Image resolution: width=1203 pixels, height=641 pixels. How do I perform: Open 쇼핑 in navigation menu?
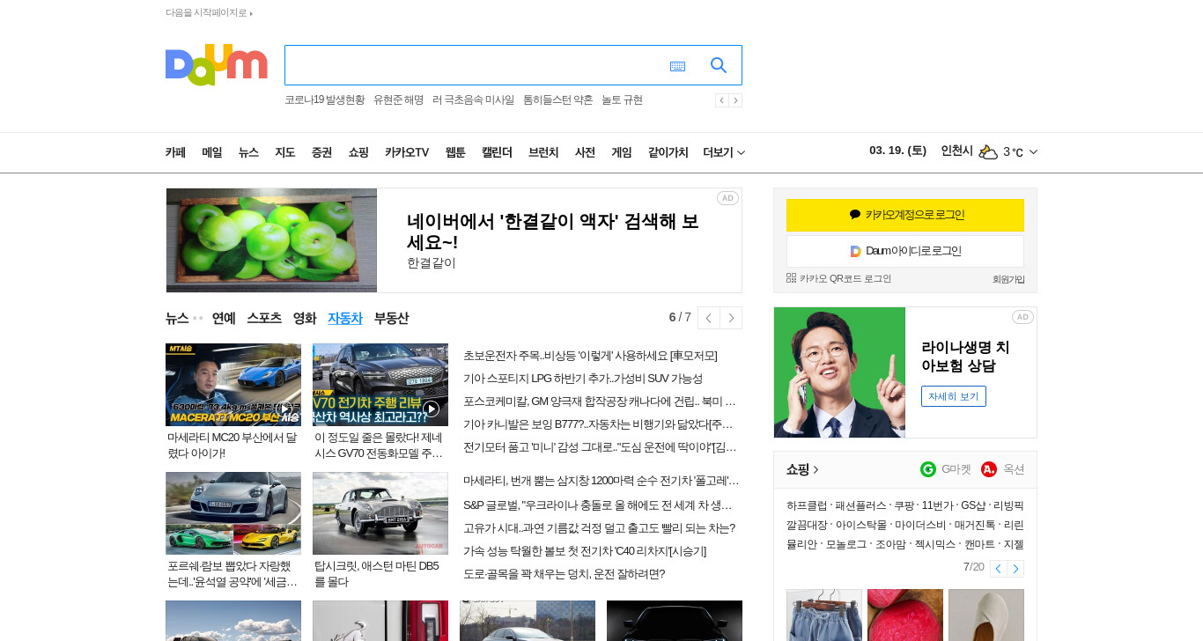[x=358, y=152]
